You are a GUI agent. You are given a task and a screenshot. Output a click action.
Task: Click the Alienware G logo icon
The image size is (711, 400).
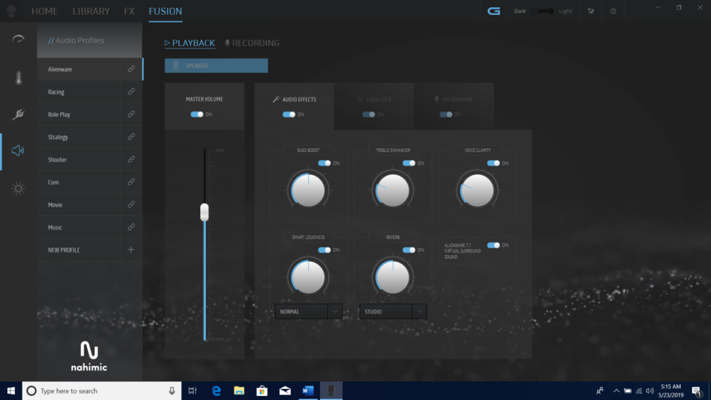(494, 11)
